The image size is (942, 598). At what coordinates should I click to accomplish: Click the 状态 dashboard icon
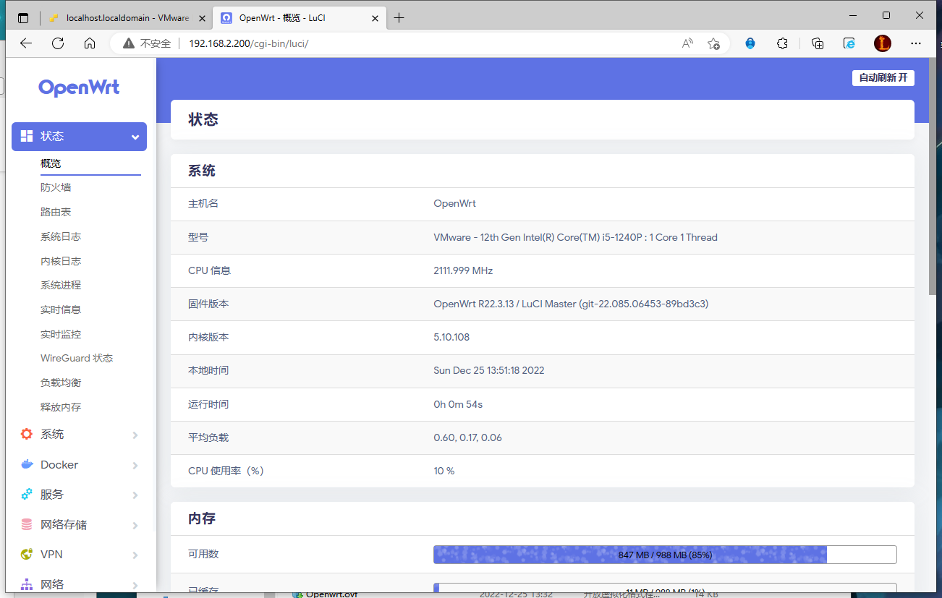[27, 136]
